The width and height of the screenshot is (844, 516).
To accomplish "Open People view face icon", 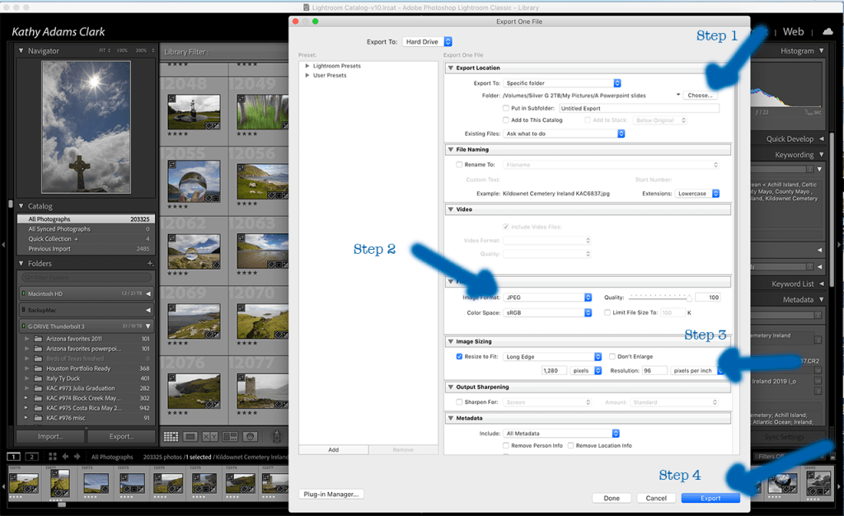I will pyautogui.click(x=251, y=436).
